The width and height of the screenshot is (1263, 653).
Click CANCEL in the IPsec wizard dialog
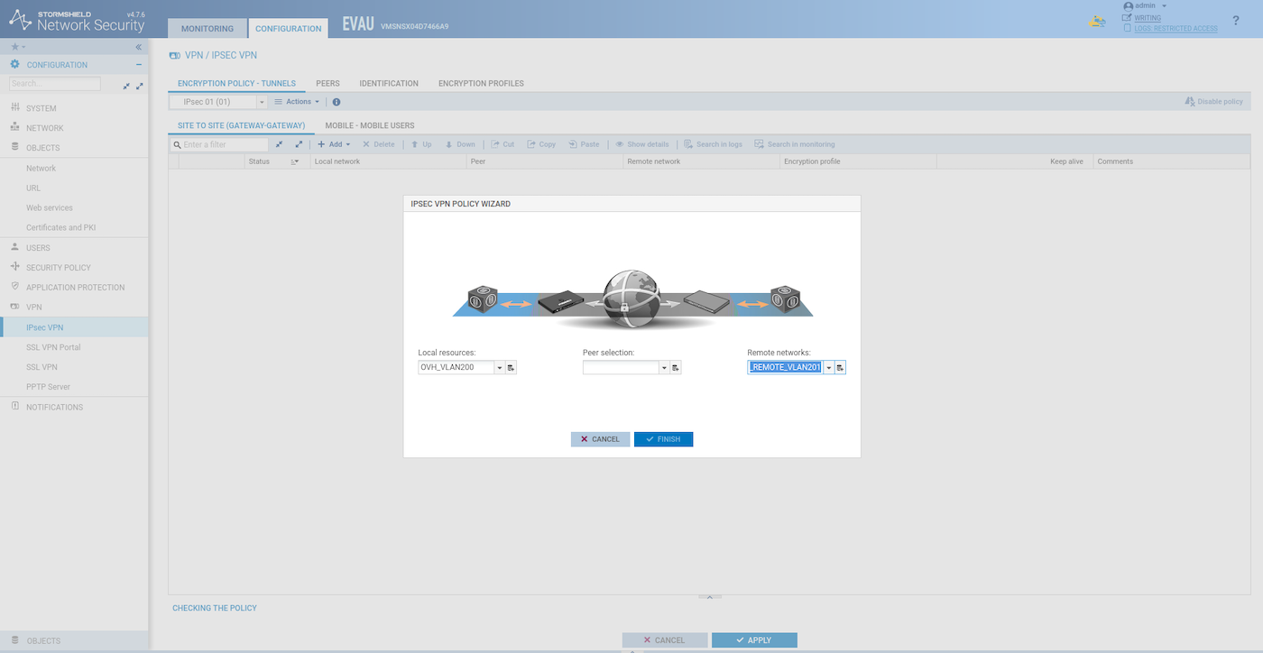(x=600, y=439)
